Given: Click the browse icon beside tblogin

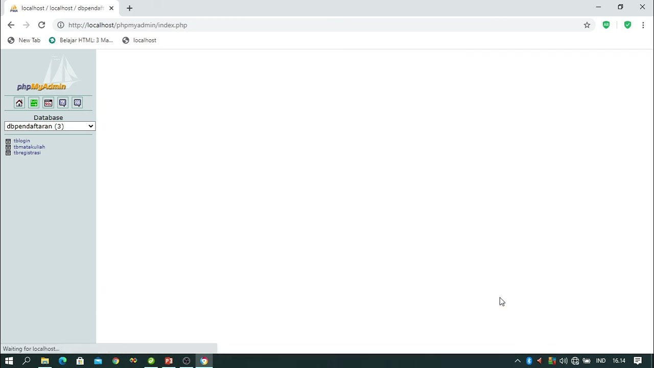Looking at the screenshot, I should point(8,141).
